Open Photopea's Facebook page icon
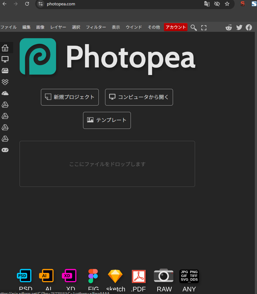The height and width of the screenshot is (294, 257). tap(249, 27)
